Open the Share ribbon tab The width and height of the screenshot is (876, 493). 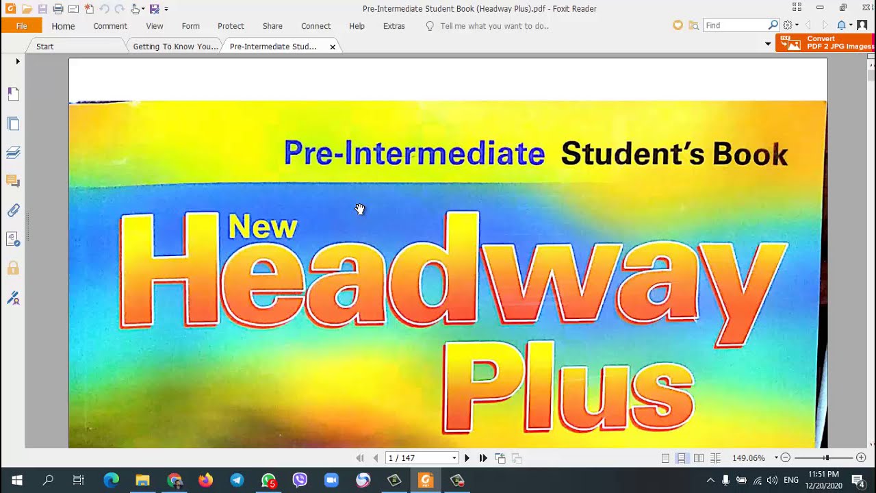click(x=272, y=26)
